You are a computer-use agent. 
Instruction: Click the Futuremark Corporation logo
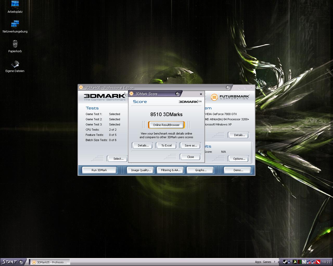coord(230,97)
